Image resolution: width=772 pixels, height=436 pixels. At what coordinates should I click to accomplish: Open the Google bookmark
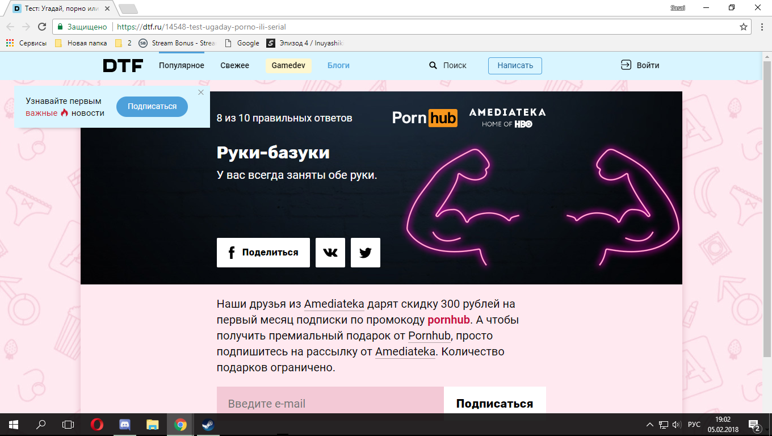(242, 43)
